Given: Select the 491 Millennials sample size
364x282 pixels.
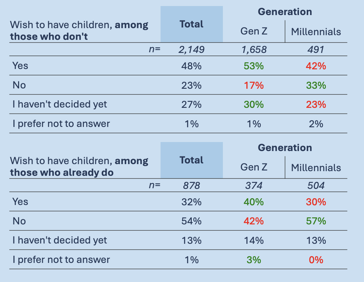Looking at the screenshot, I should point(316,50).
